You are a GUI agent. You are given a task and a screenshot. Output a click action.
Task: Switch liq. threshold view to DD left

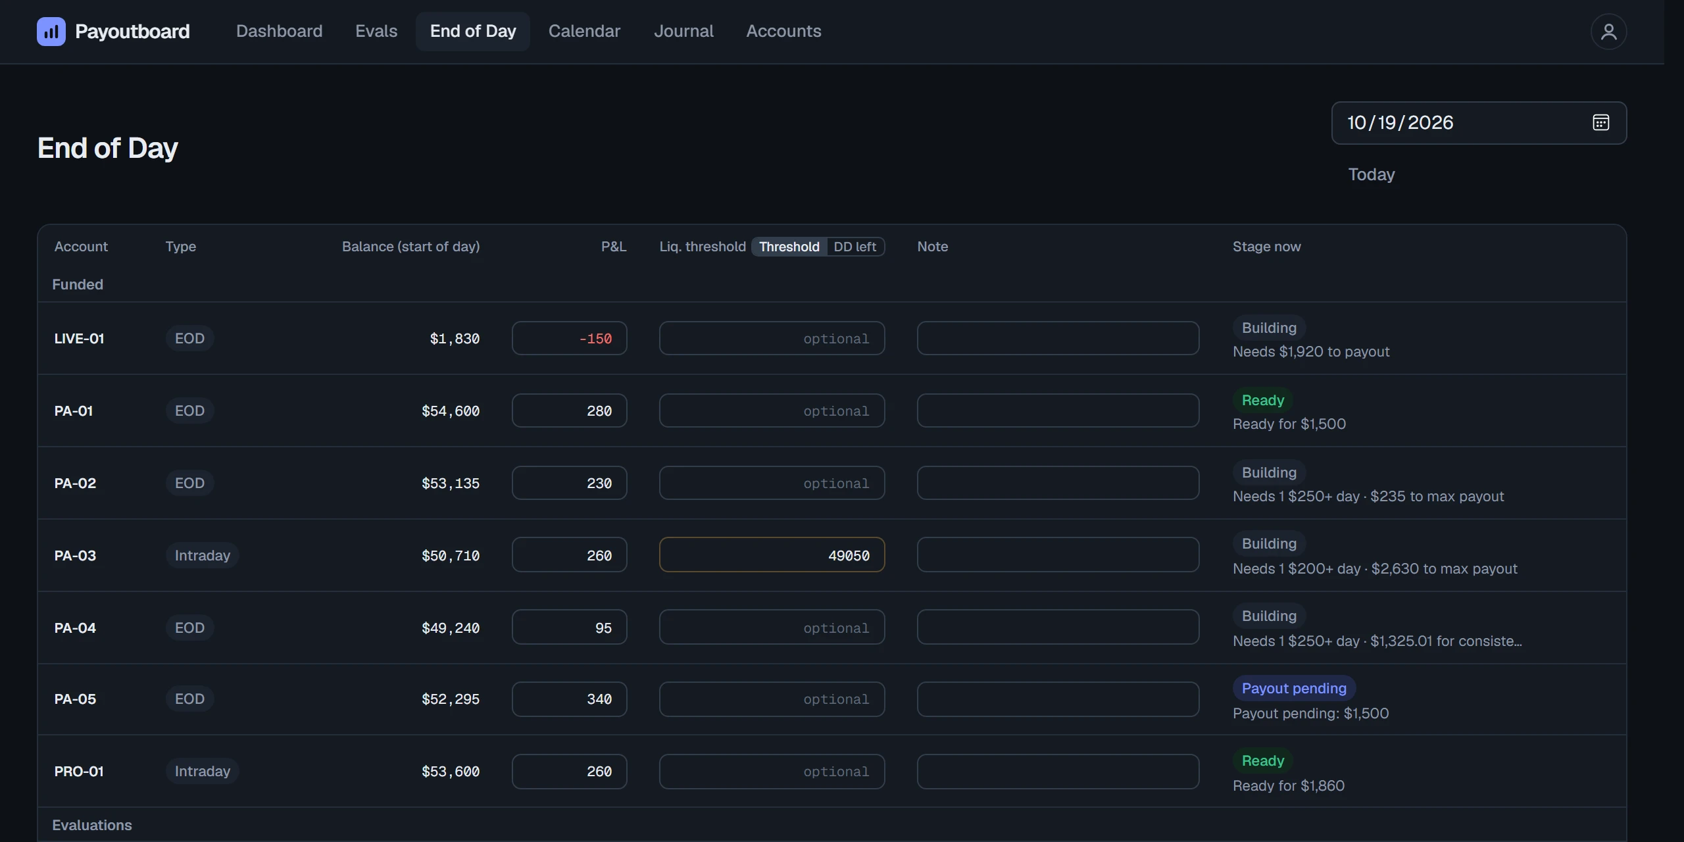(854, 247)
